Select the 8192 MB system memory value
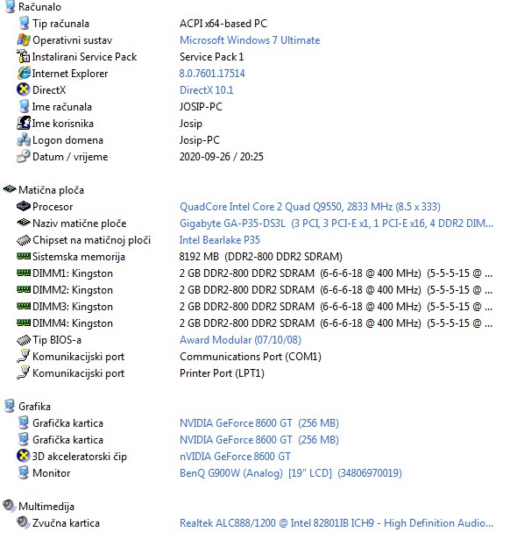This screenshot has width=524, height=539. (x=261, y=257)
